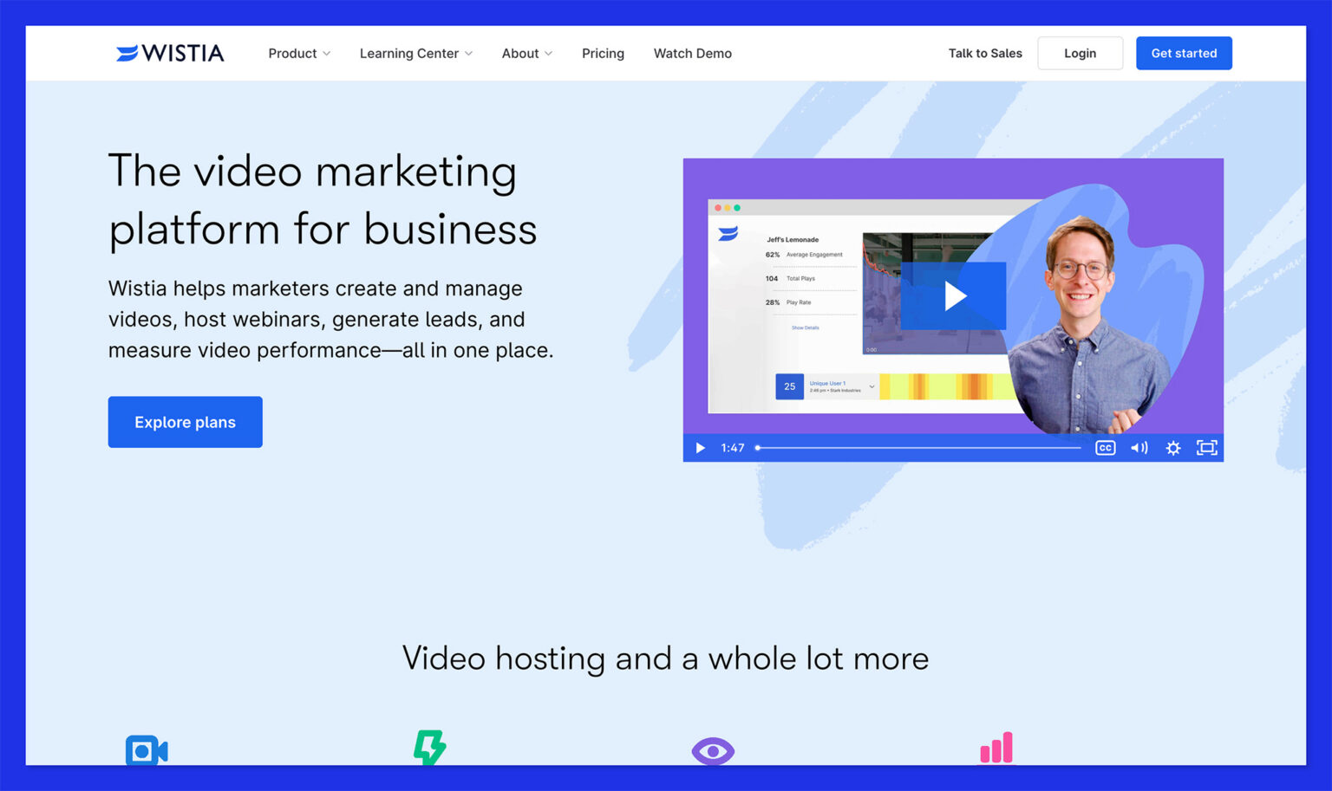This screenshot has width=1332, height=791.
Task: Toggle playback with the control bar play button
Action: point(699,448)
